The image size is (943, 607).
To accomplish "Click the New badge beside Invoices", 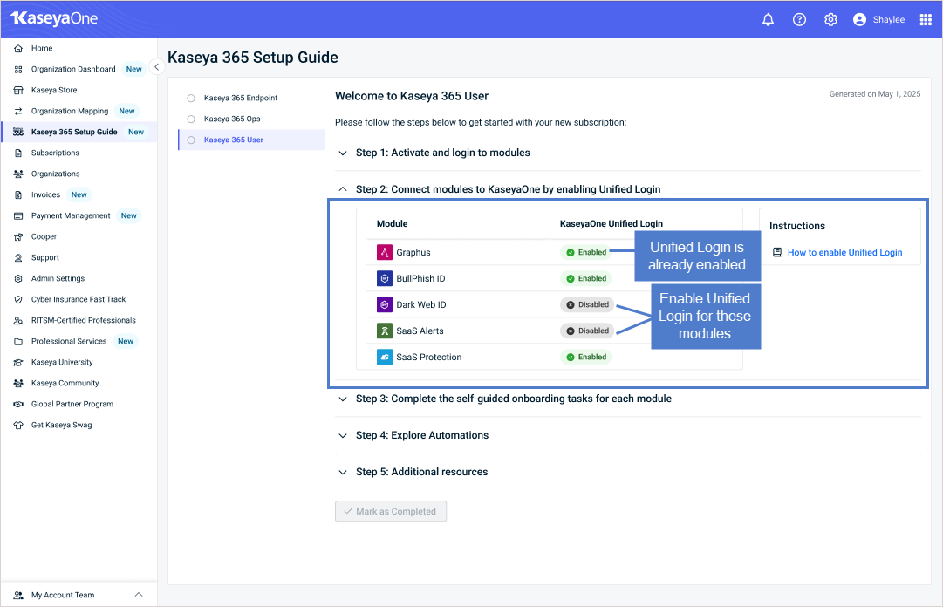I will click(x=79, y=194).
